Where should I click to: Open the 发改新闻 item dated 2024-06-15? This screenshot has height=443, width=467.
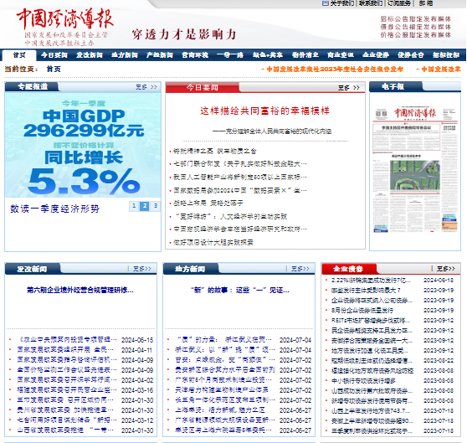[67, 340]
